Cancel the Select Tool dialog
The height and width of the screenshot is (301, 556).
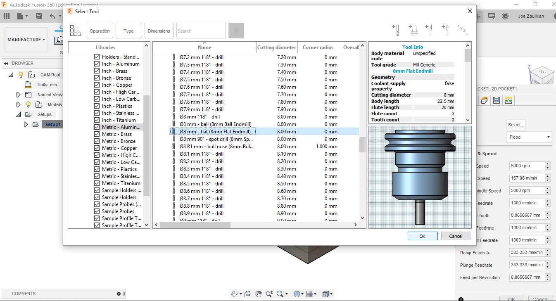point(456,236)
